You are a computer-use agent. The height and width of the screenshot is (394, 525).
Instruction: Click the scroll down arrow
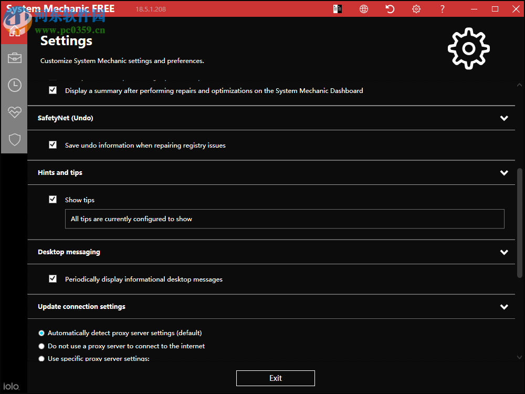(x=519, y=357)
